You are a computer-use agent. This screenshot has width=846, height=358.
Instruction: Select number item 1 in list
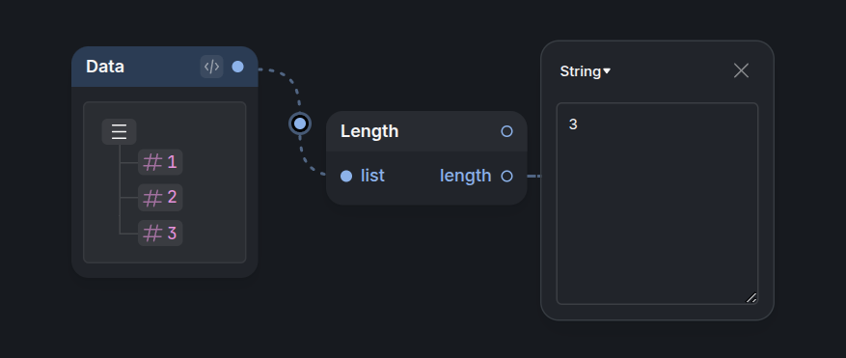click(x=160, y=162)
